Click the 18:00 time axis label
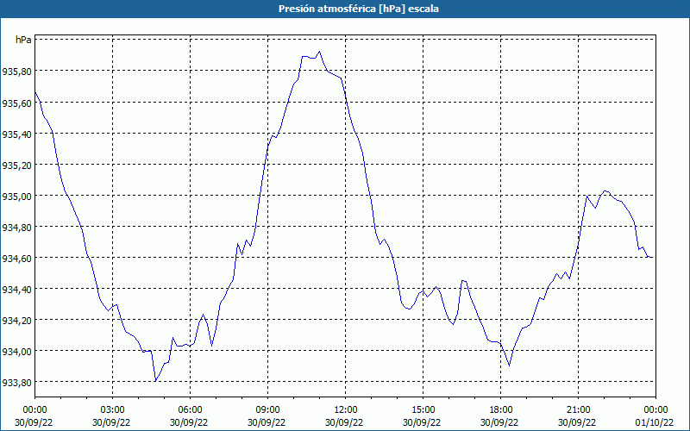The width and height of the screenshot is (690, 431). pos(501,410)
